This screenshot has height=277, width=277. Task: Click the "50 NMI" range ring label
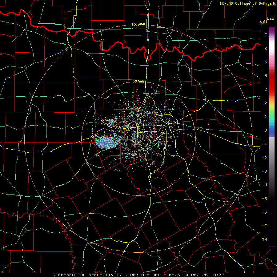139,81
